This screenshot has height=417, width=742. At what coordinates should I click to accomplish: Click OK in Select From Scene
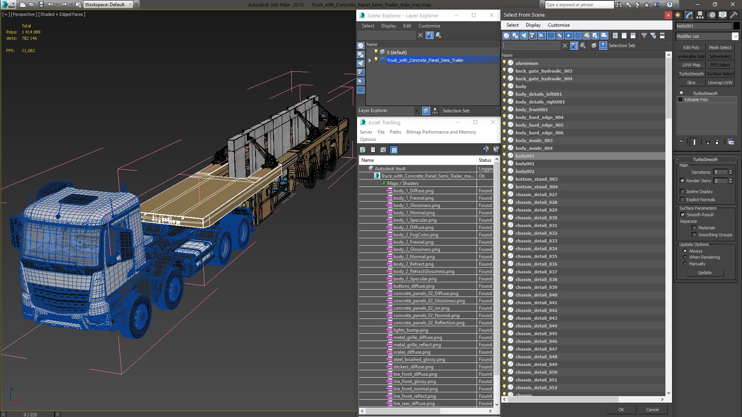click(621, 410)
